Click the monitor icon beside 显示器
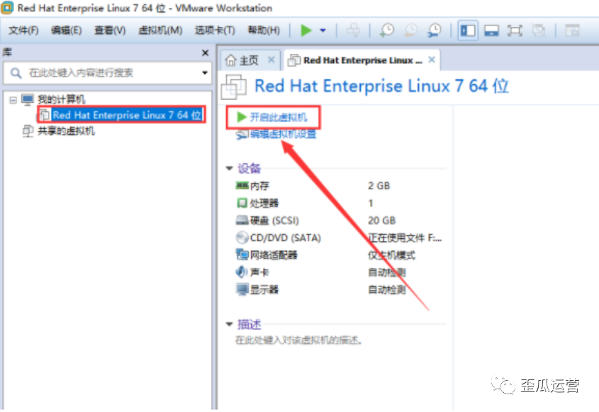This screenshot has width=599, height=412. click(x=242, y=289)
